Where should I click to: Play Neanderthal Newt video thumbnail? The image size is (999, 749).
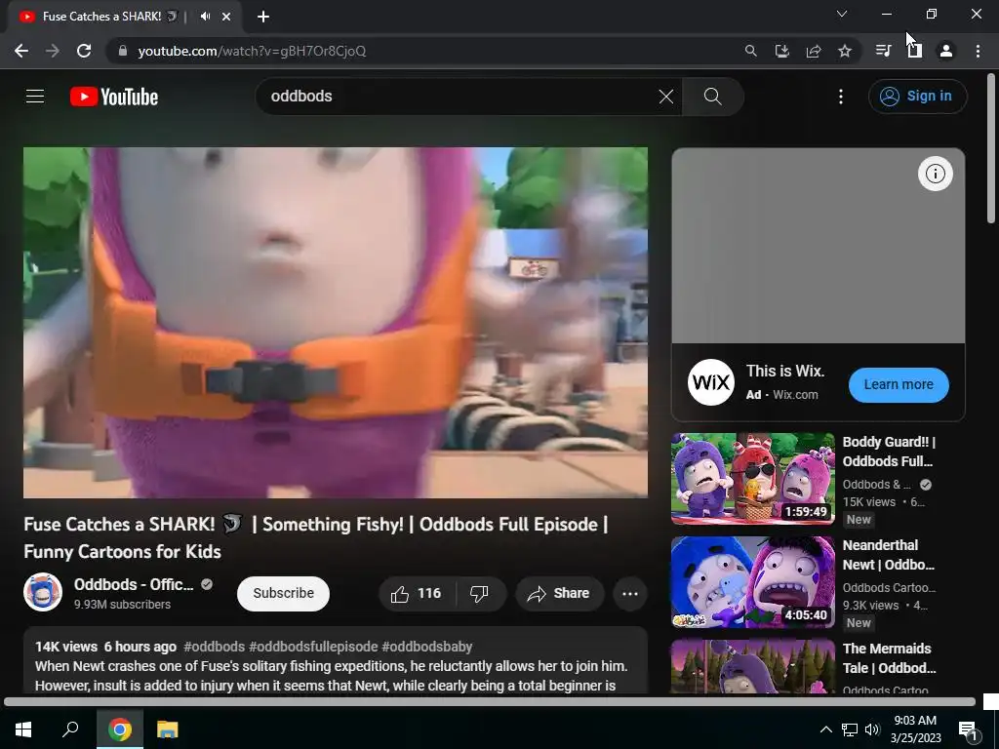pyautogui.click(x=752, y=582)
